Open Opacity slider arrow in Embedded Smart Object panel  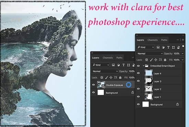182,54
